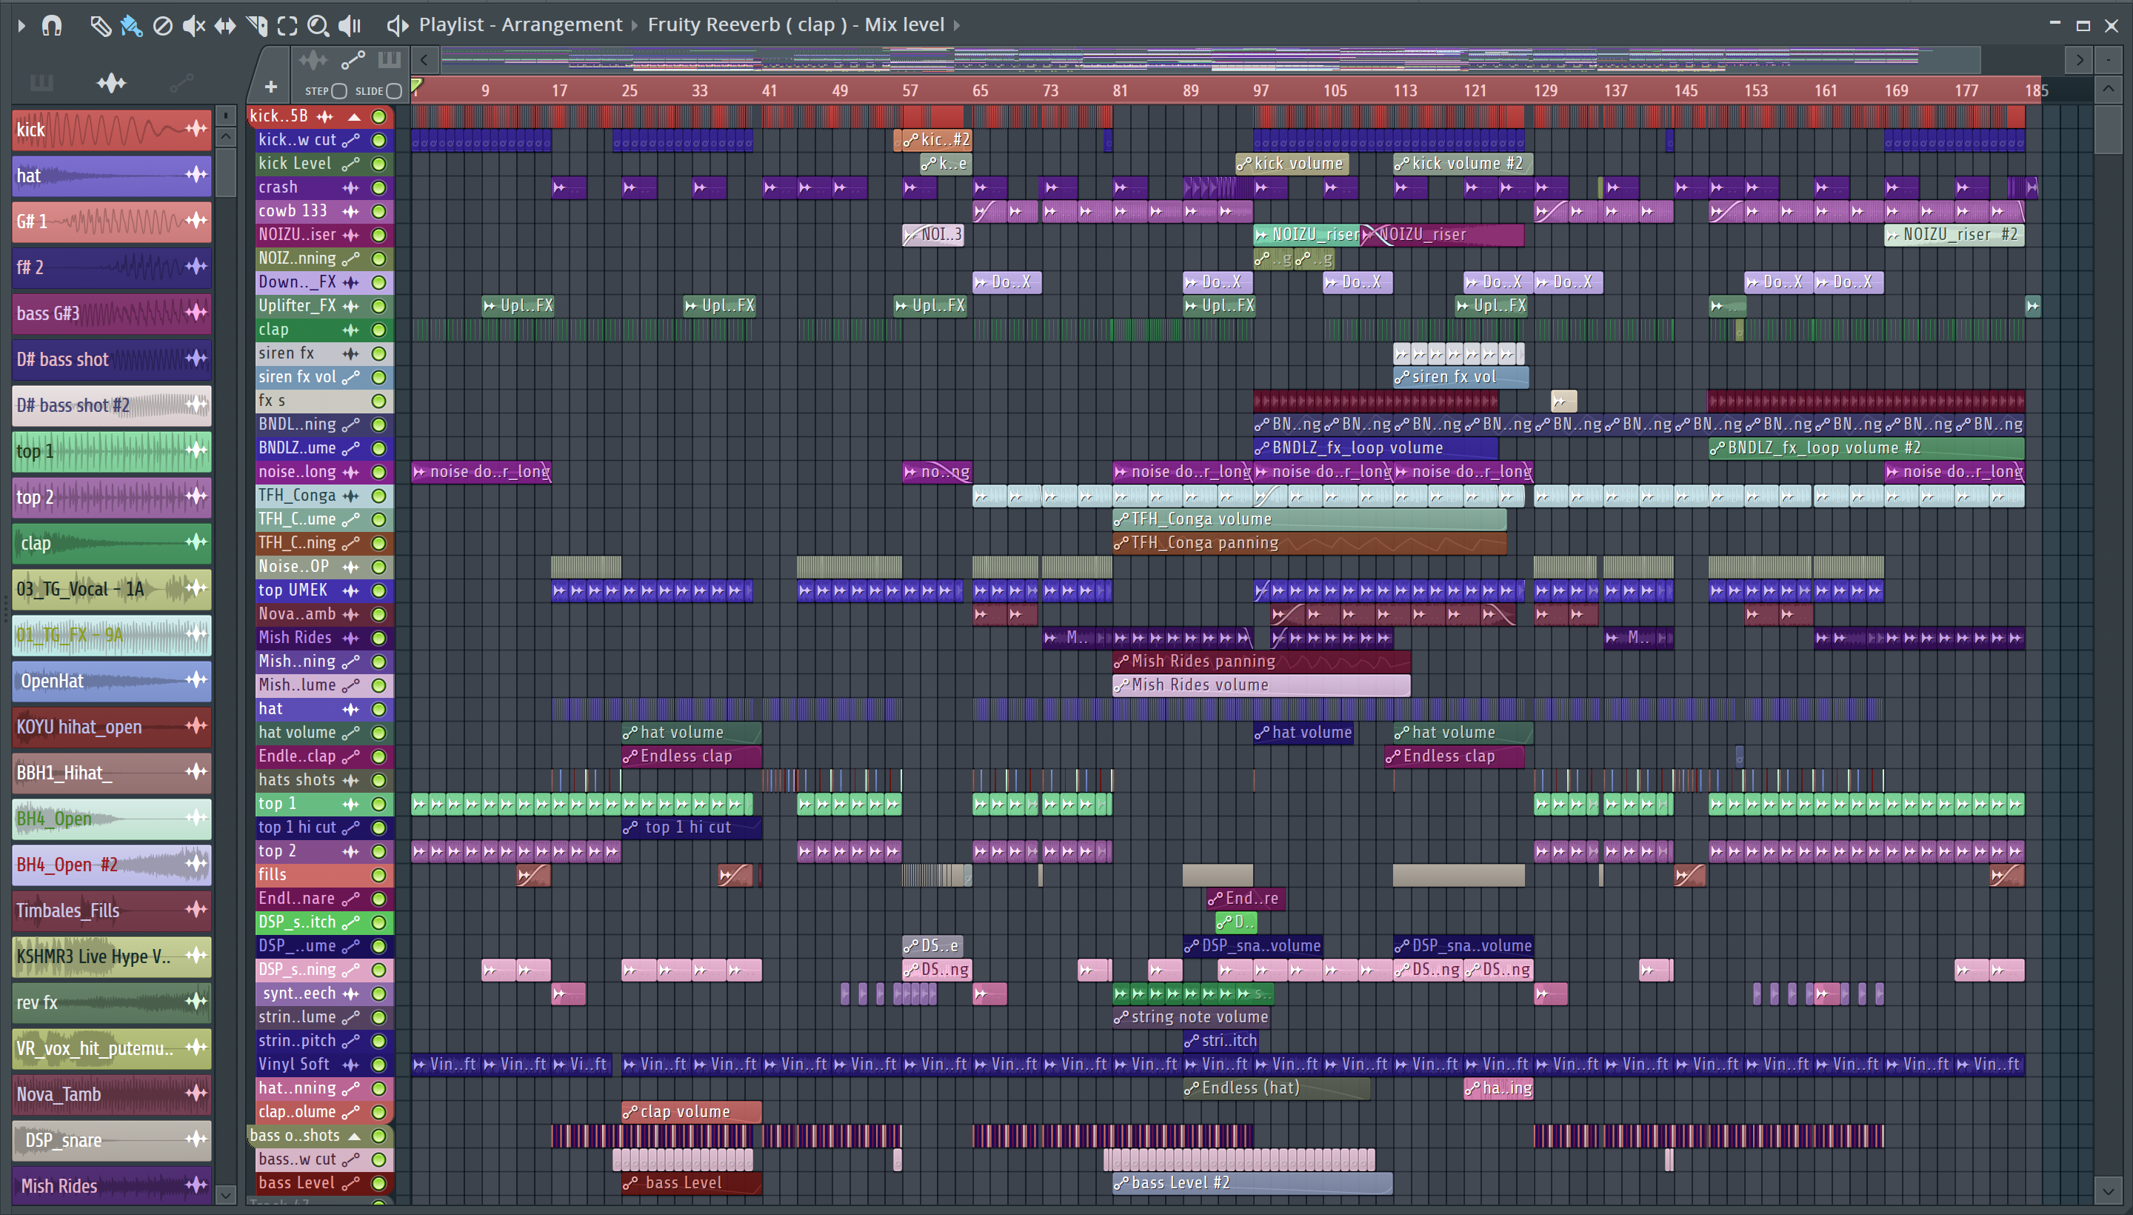Click automation icon on siren fx vol track
Screen dimensions: 2133x1215
[x=351, y=377]
